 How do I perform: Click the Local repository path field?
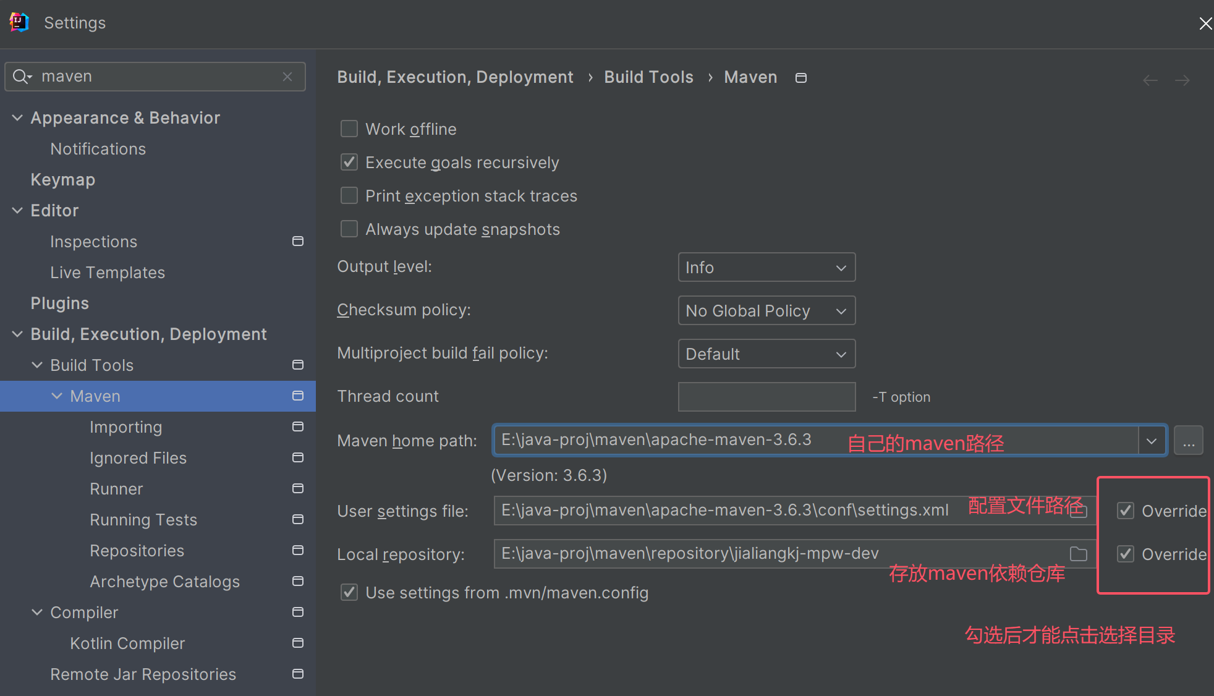pyautogui.click(x=794, y=554)
